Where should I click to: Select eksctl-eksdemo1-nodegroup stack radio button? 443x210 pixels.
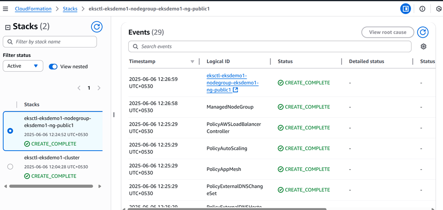pos(10,131)
